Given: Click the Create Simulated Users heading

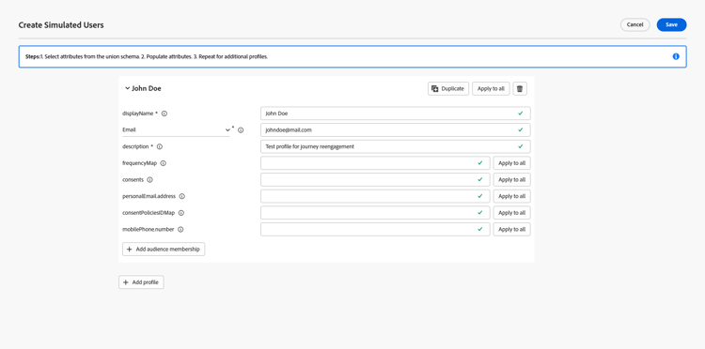Looking at the screenshot, I should tap(61, 25).
